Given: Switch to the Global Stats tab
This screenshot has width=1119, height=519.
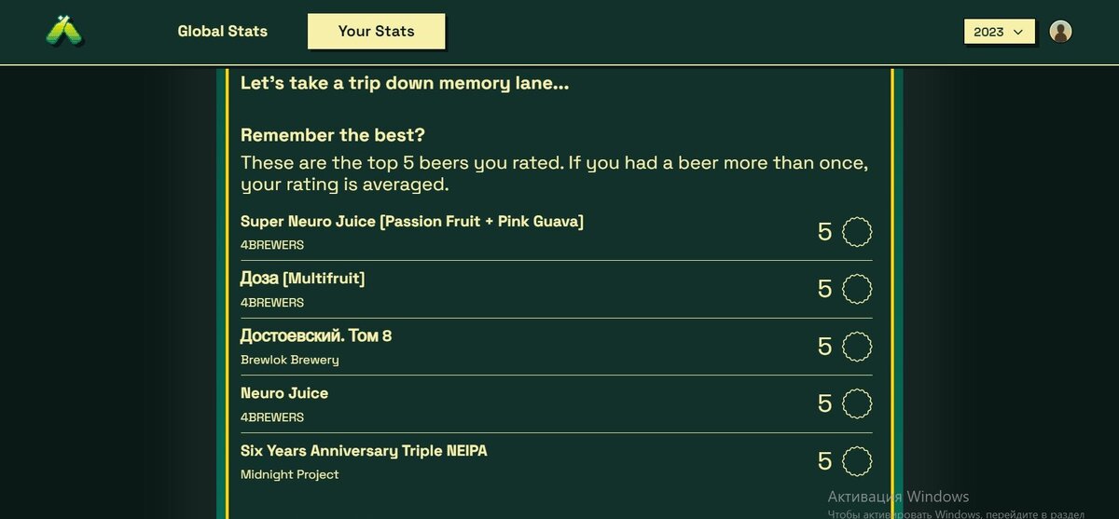Looking at the screenshot, I should click(x=223, y=31).
